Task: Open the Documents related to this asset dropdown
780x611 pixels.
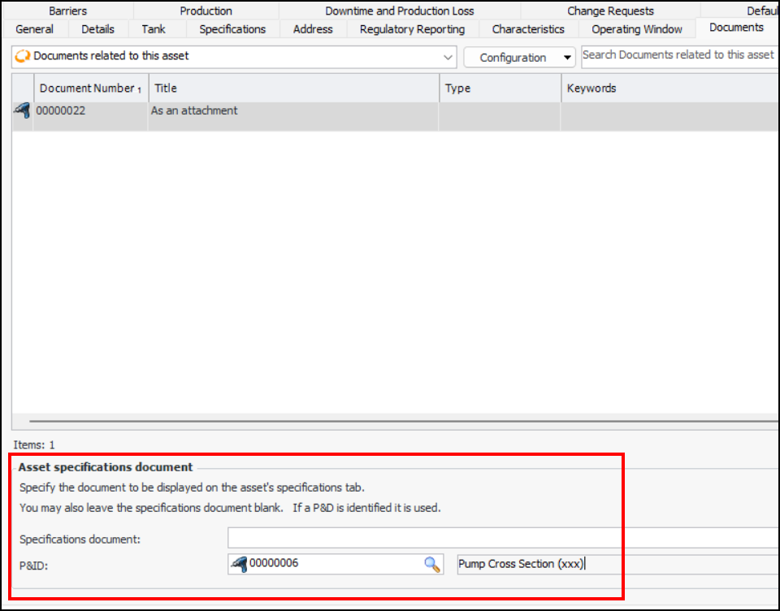Action: pyautogui.click(x=448, y=57)
